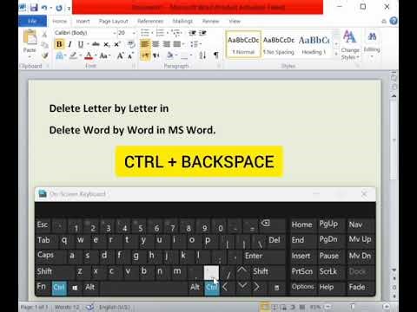Click the Paste icon in Clipboard group
Viewport: 417px width, 312px height.
pyautogui.click(x=30, y=38)
